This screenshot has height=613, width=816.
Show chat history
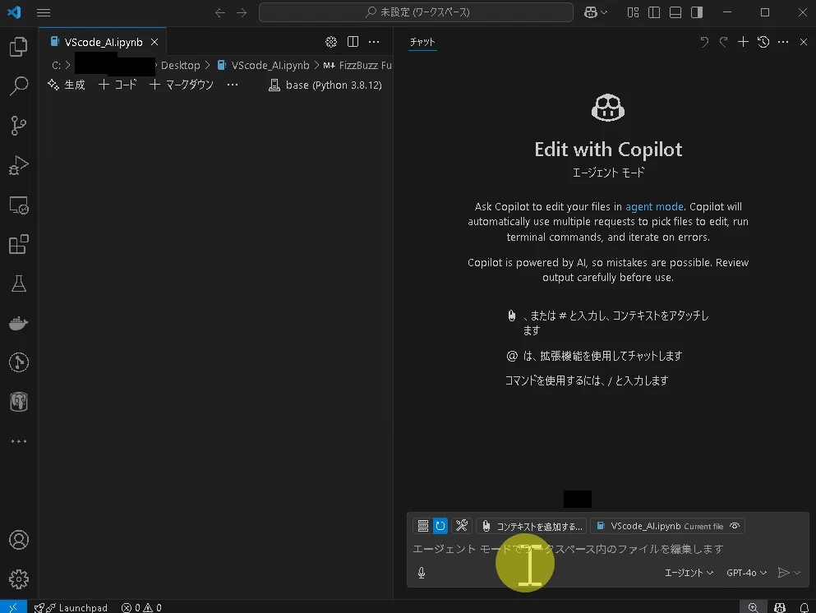pos(763,42)
